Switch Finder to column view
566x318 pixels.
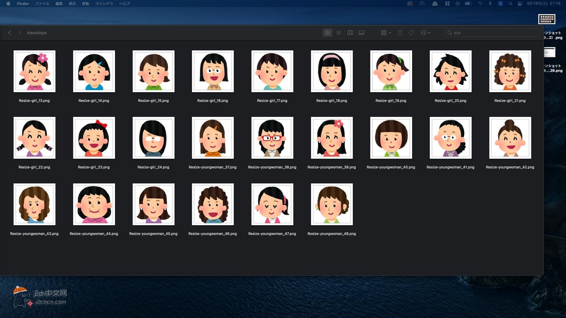[x=350, y=33]
